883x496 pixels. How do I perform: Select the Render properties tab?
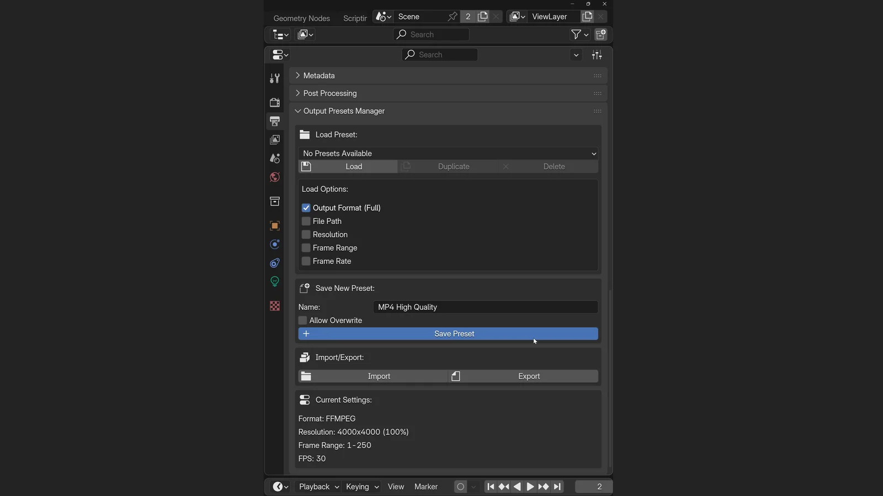pyautogui.click(x=275, y=102)
